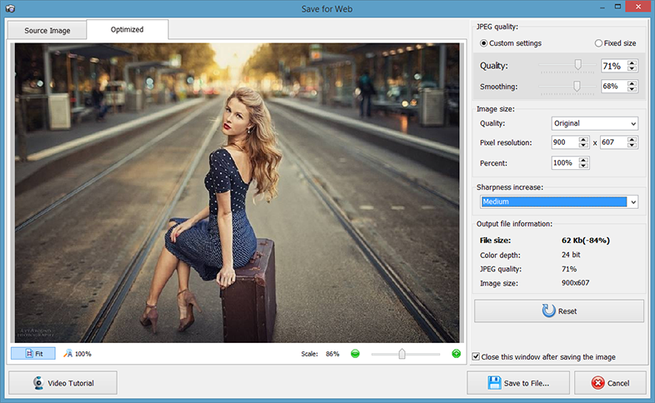The width and height of the screenshot is (655, 403).
Task: Increase pixel width with the up arrow
Action: tap(583, 139)
